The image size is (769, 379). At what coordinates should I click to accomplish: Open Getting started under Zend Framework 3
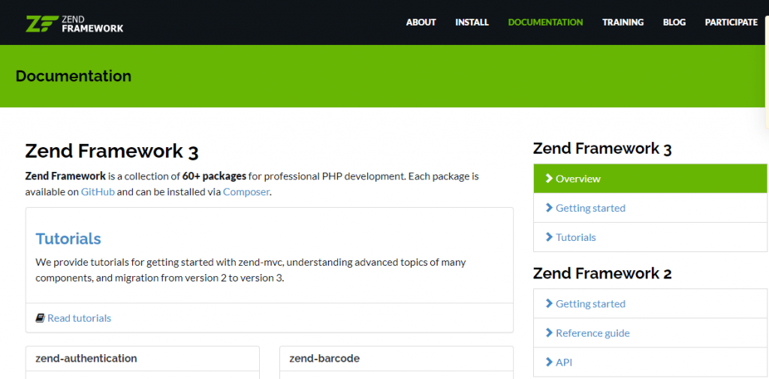click(650, 208)
